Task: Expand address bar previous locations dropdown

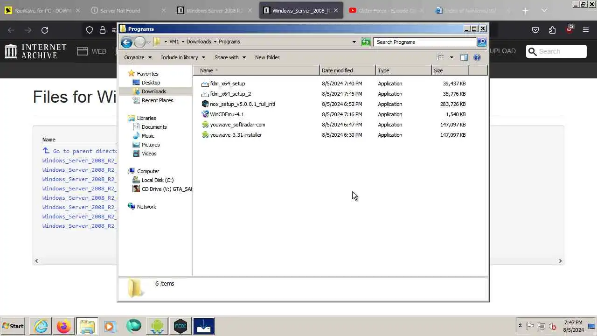Action: click(354, 42)
